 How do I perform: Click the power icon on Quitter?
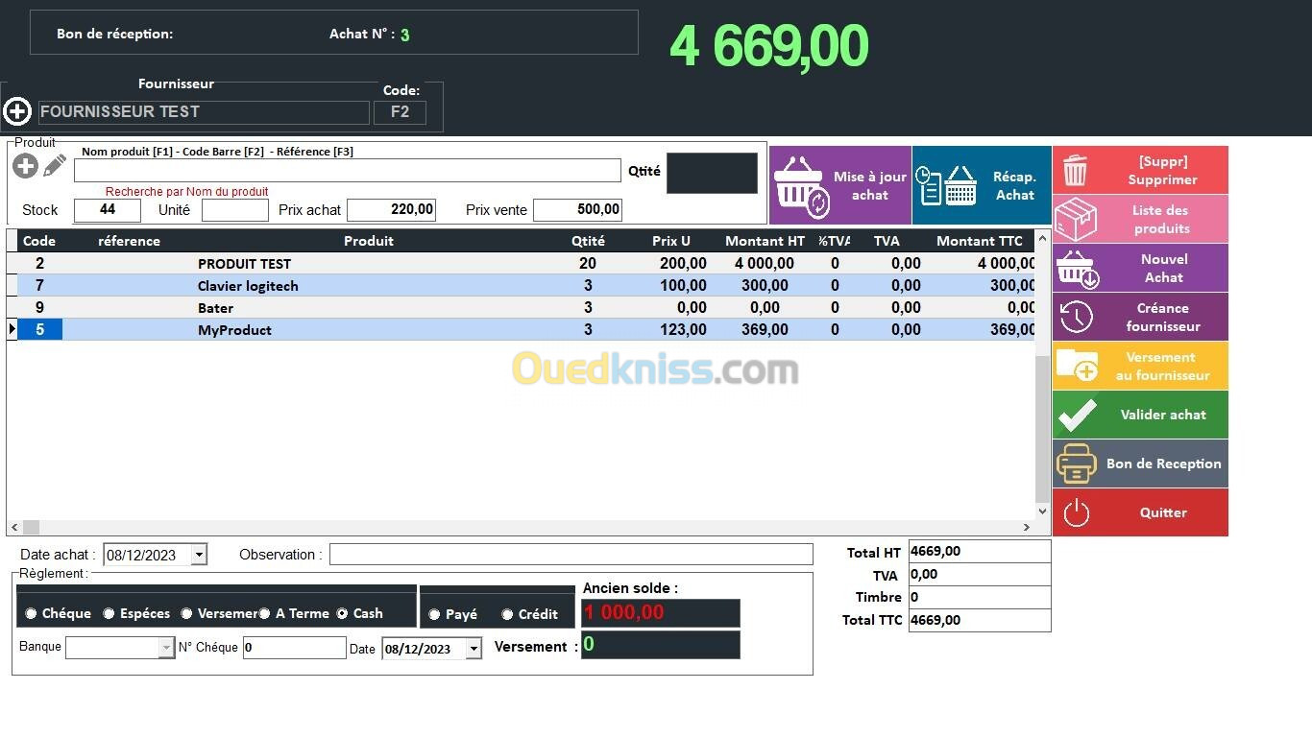point(1077,512)
